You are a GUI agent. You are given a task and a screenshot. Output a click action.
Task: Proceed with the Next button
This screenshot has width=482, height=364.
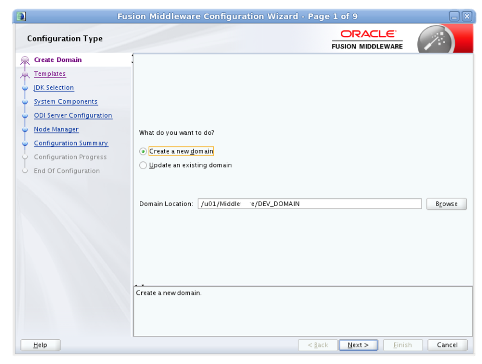[358, 345]
